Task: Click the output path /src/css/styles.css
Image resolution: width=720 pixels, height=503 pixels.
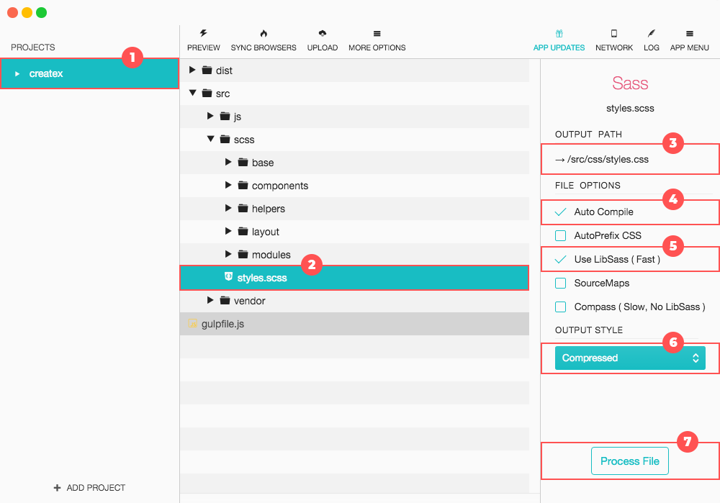Action: [x=607, y=160]
